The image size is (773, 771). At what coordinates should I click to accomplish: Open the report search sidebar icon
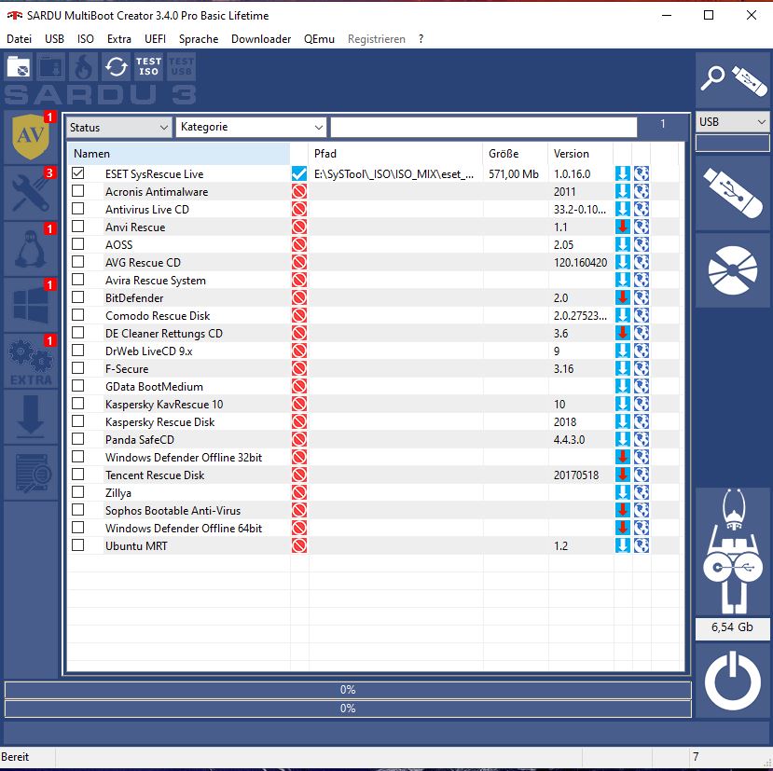coord(31,474)
